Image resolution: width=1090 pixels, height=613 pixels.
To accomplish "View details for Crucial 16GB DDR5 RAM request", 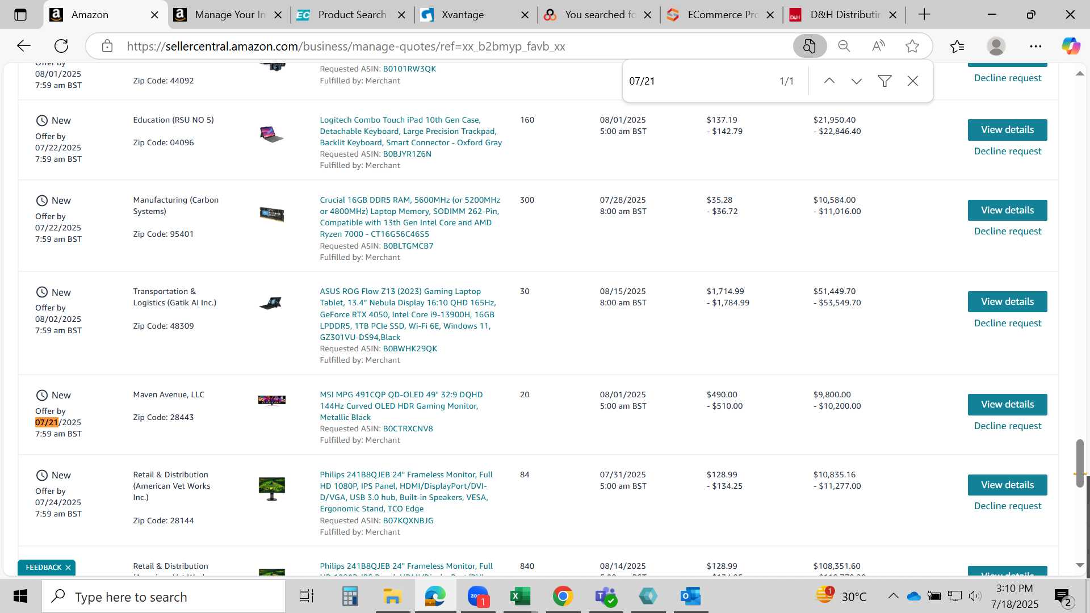I will (1007, 211).
